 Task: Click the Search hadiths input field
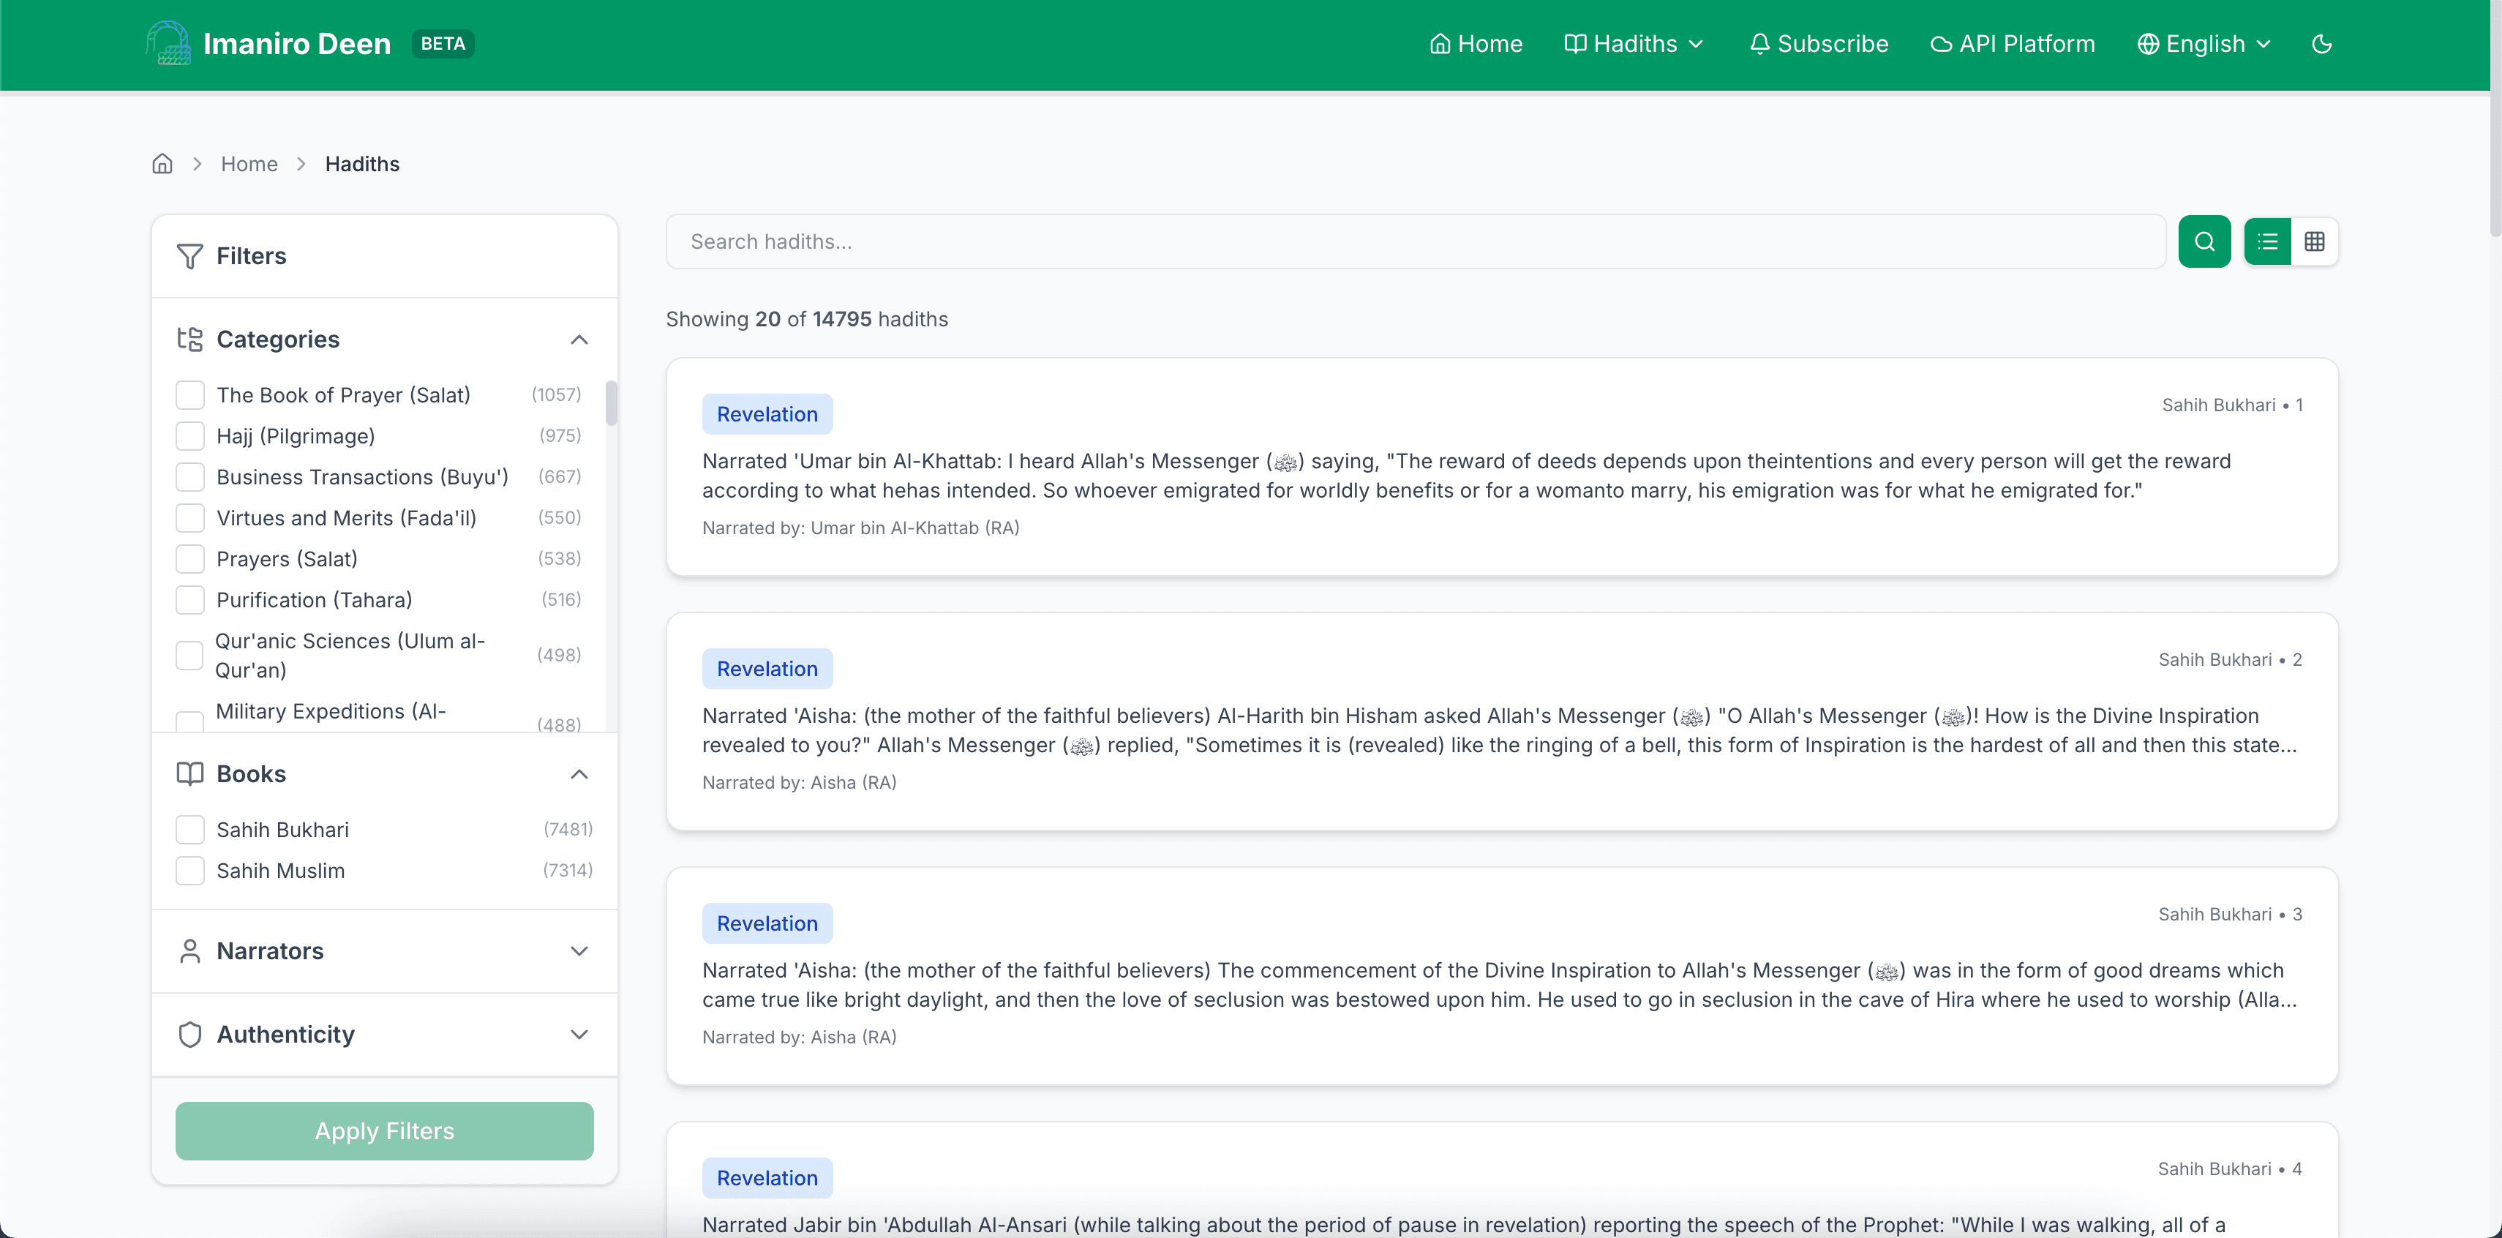(1414, 241)
